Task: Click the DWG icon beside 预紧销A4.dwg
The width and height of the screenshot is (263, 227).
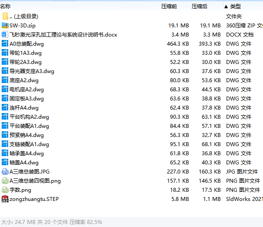Action: point(5,135)
